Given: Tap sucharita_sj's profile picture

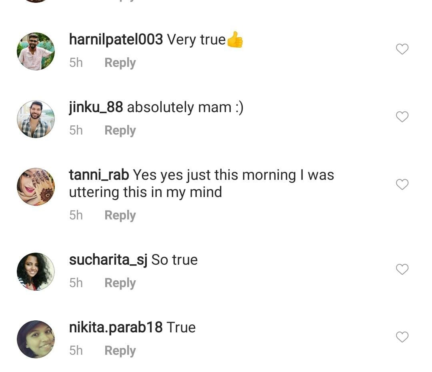Looking at the screenshot, I should tap(36, 271).
